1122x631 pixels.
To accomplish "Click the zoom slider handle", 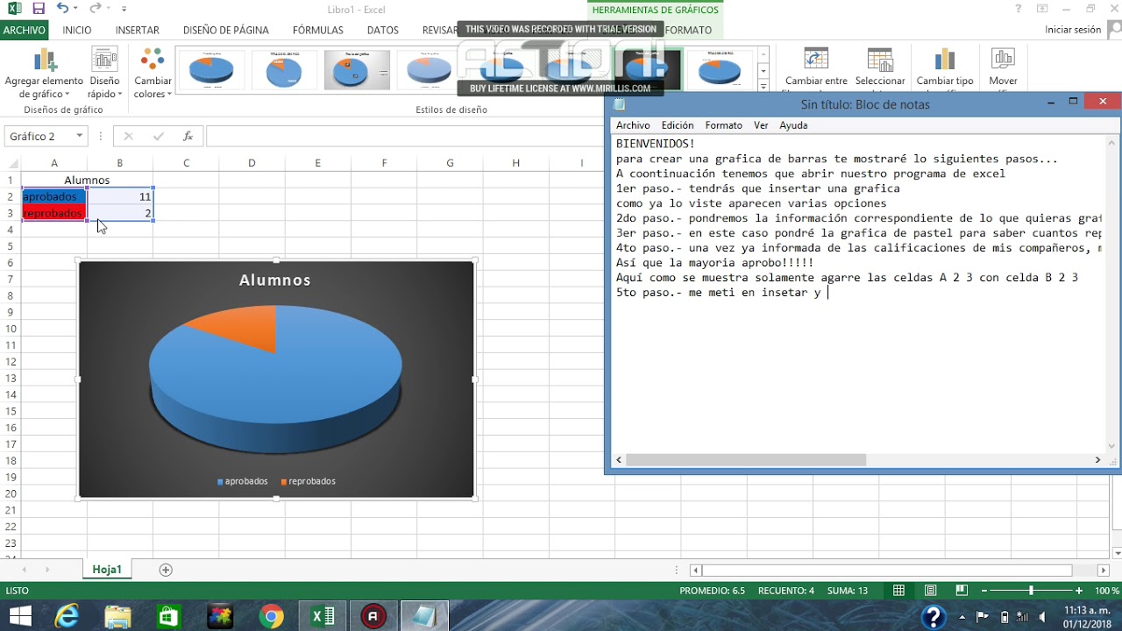I will pos(1031,591).
